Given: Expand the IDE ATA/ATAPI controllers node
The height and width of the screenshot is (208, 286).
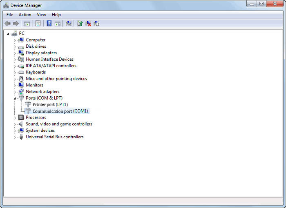Looking at the screenshot, I should tap(15, 66).
